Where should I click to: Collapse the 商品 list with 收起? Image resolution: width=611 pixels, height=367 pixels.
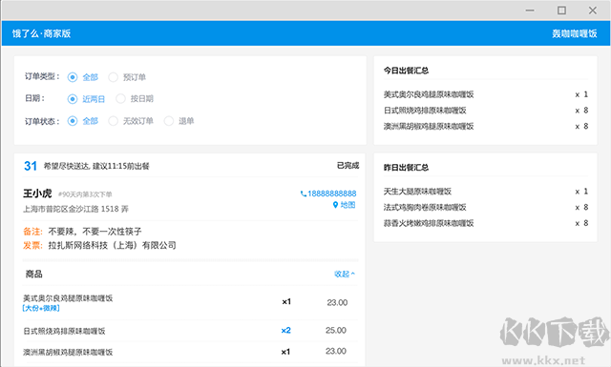pyautogui.click(x=345, y=274)
